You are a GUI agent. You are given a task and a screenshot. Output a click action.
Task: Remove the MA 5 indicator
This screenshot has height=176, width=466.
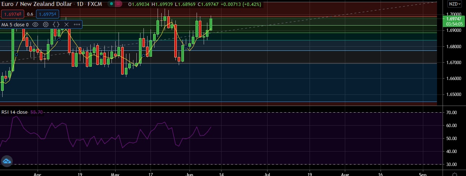point(67,24)
